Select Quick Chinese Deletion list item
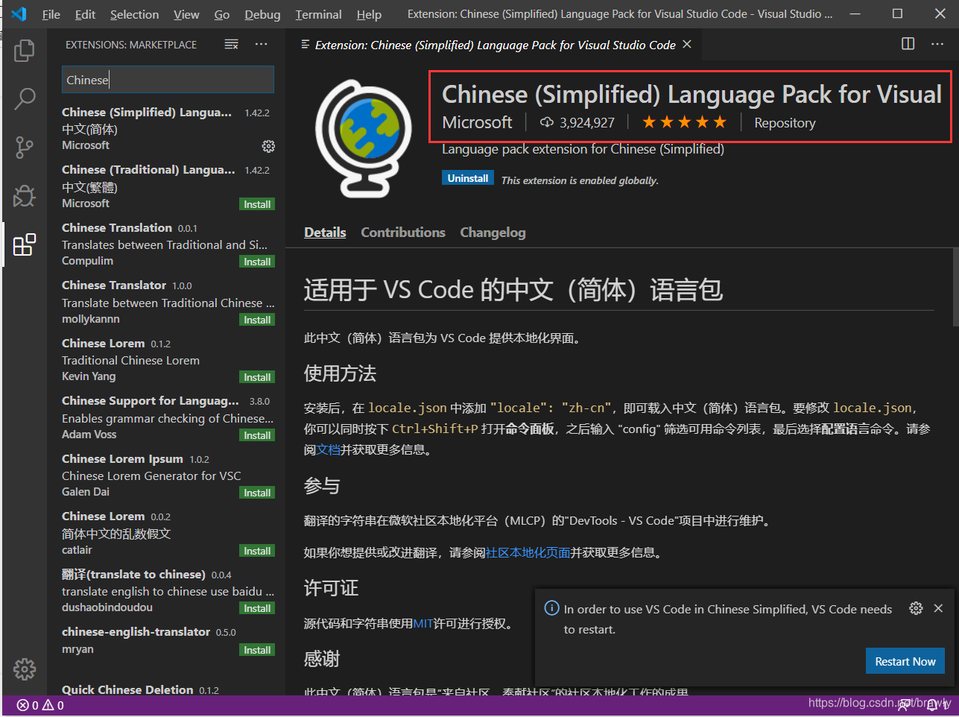This screenshot has height=717, width=959. tap(166, 689)
